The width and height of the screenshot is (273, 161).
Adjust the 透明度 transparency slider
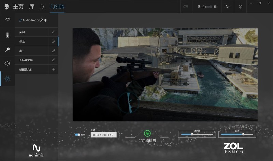197,134
